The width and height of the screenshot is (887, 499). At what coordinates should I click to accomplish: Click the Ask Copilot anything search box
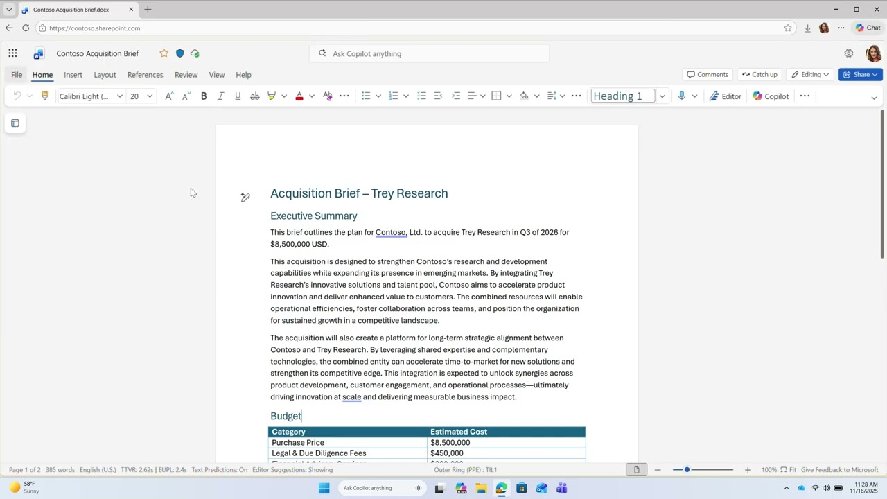430,53
